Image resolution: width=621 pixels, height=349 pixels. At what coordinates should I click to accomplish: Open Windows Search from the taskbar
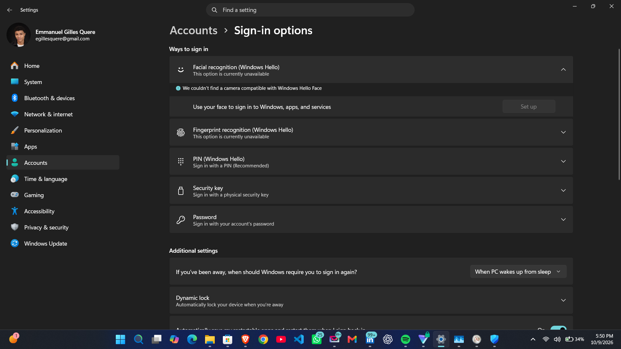138,339
